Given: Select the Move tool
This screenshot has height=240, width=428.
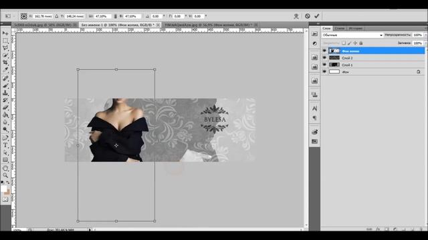Looking at the screenshot, I should coord(5,33).
